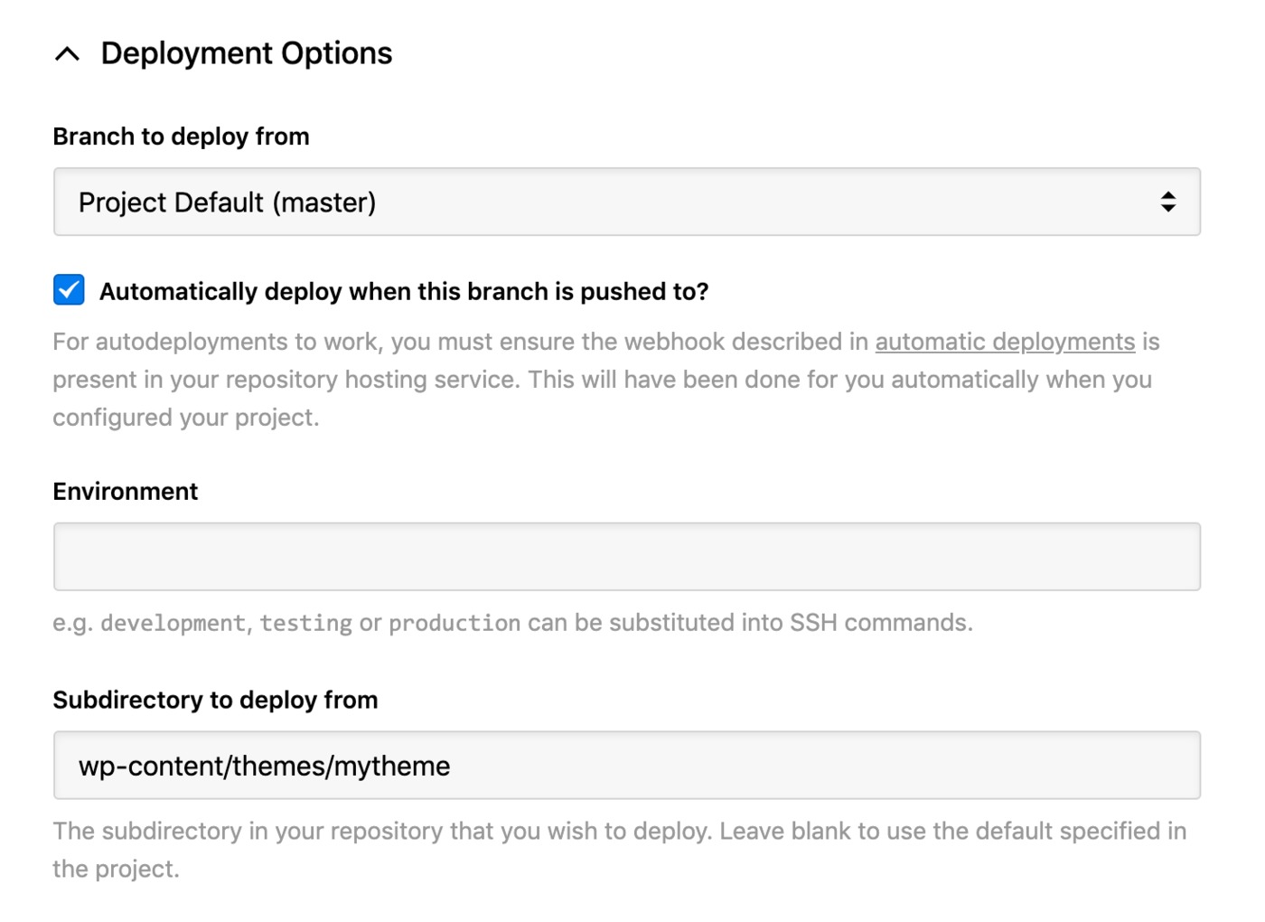
Task: Click the 'testing' code example text
Action: (x=306, y=623)
